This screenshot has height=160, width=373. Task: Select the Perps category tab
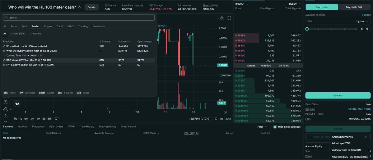pos(14,26)
